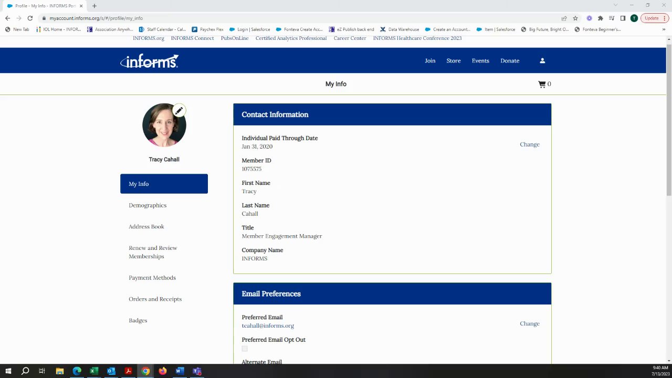Open Badges in the sidebar
The width and height of the screenshot is (672, 378).
(x=138, y=320)
